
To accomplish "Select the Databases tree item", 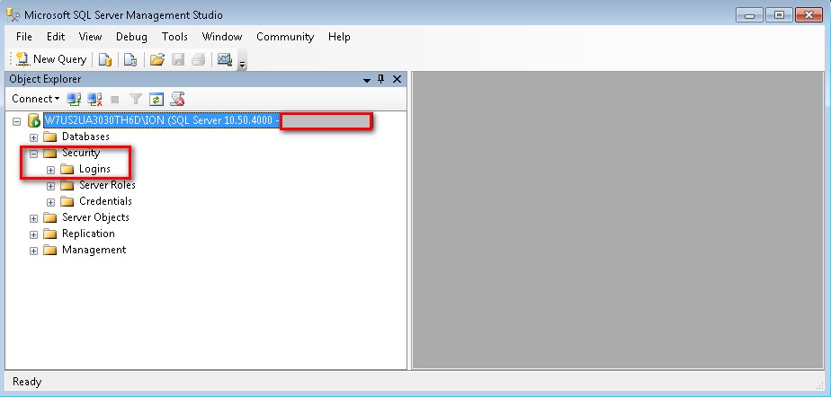I will (x=85, y=137).
